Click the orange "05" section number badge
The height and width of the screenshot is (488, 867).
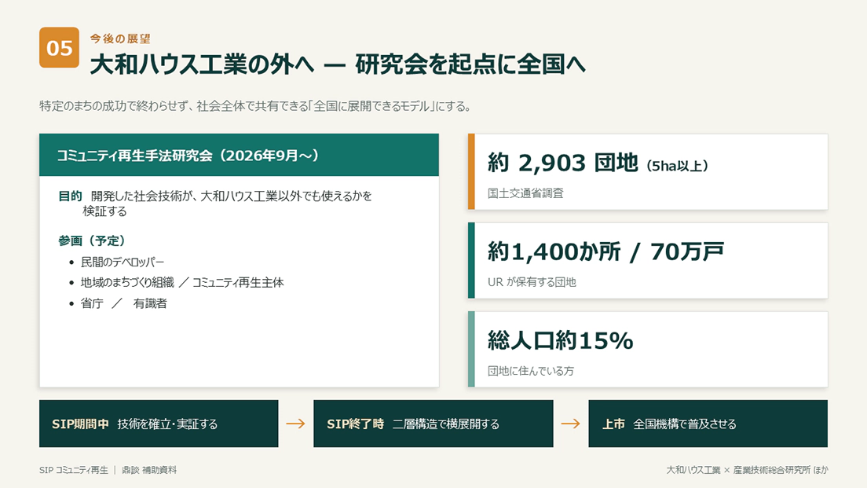pyautogui.click(x=59, y=48)
